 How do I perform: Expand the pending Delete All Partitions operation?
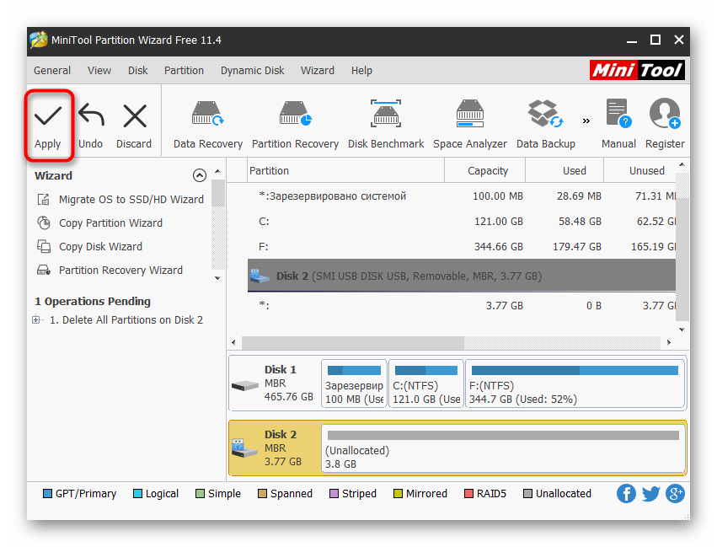click(x=36, y=320)
